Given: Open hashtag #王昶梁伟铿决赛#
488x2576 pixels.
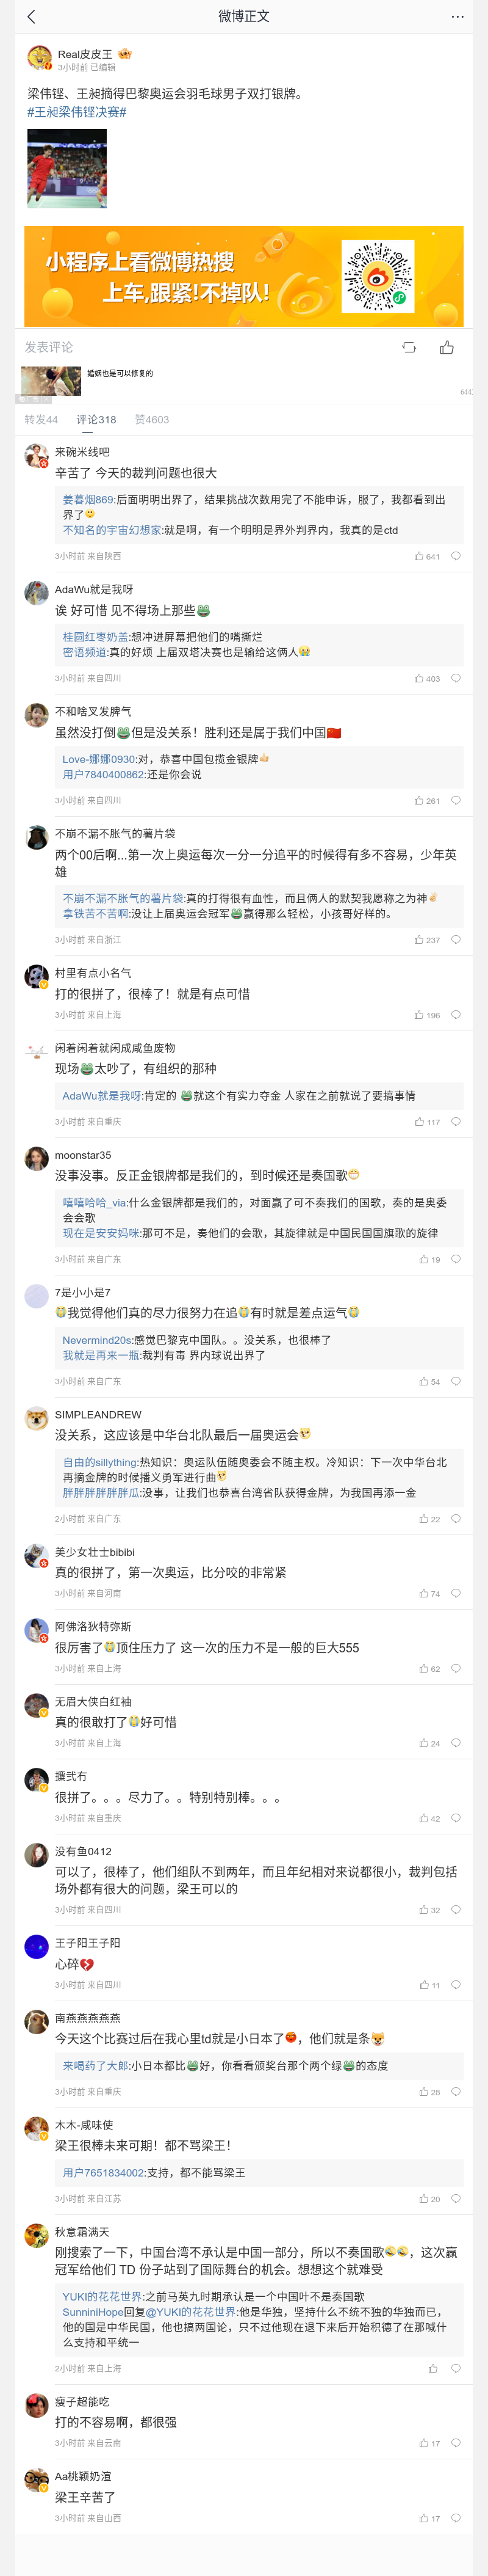Looking at the screenshot, I should coord(77,112).
